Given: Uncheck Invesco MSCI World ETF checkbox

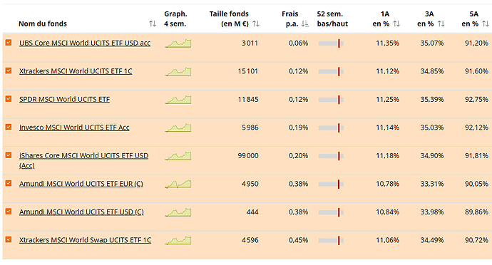Looking at the screenshot, I should [9, 127].
